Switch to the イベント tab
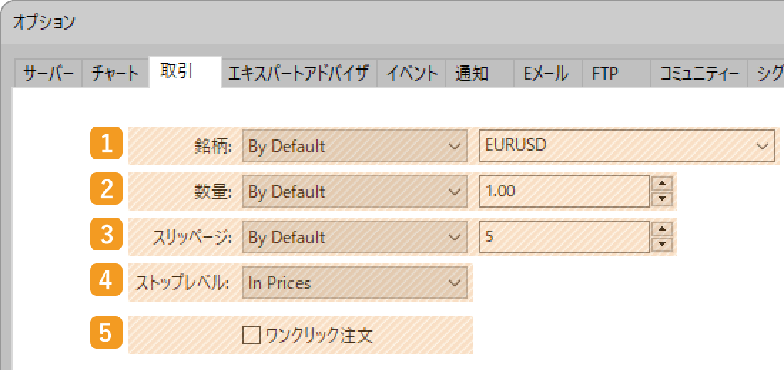The height and width of the screenshot is (370, 784). (x=411, y=74)
